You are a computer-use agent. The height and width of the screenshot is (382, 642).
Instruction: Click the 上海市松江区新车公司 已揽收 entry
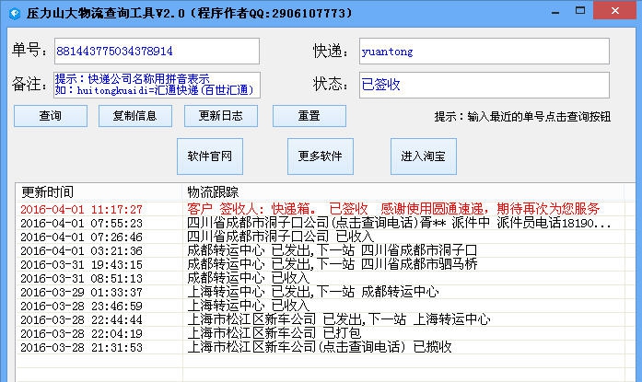pos(320,347)
